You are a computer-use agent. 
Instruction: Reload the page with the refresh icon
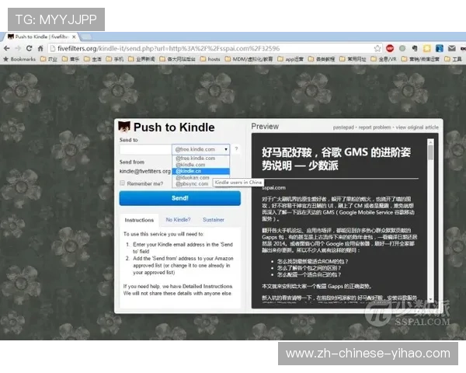click(30, 48)
